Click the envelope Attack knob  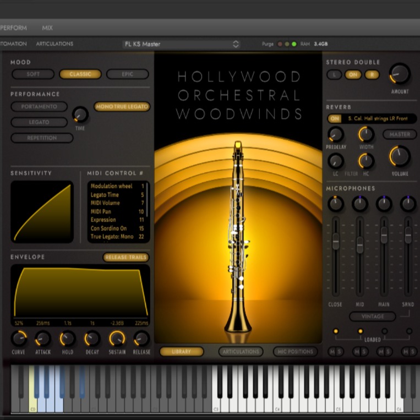[x=43, y=338]
